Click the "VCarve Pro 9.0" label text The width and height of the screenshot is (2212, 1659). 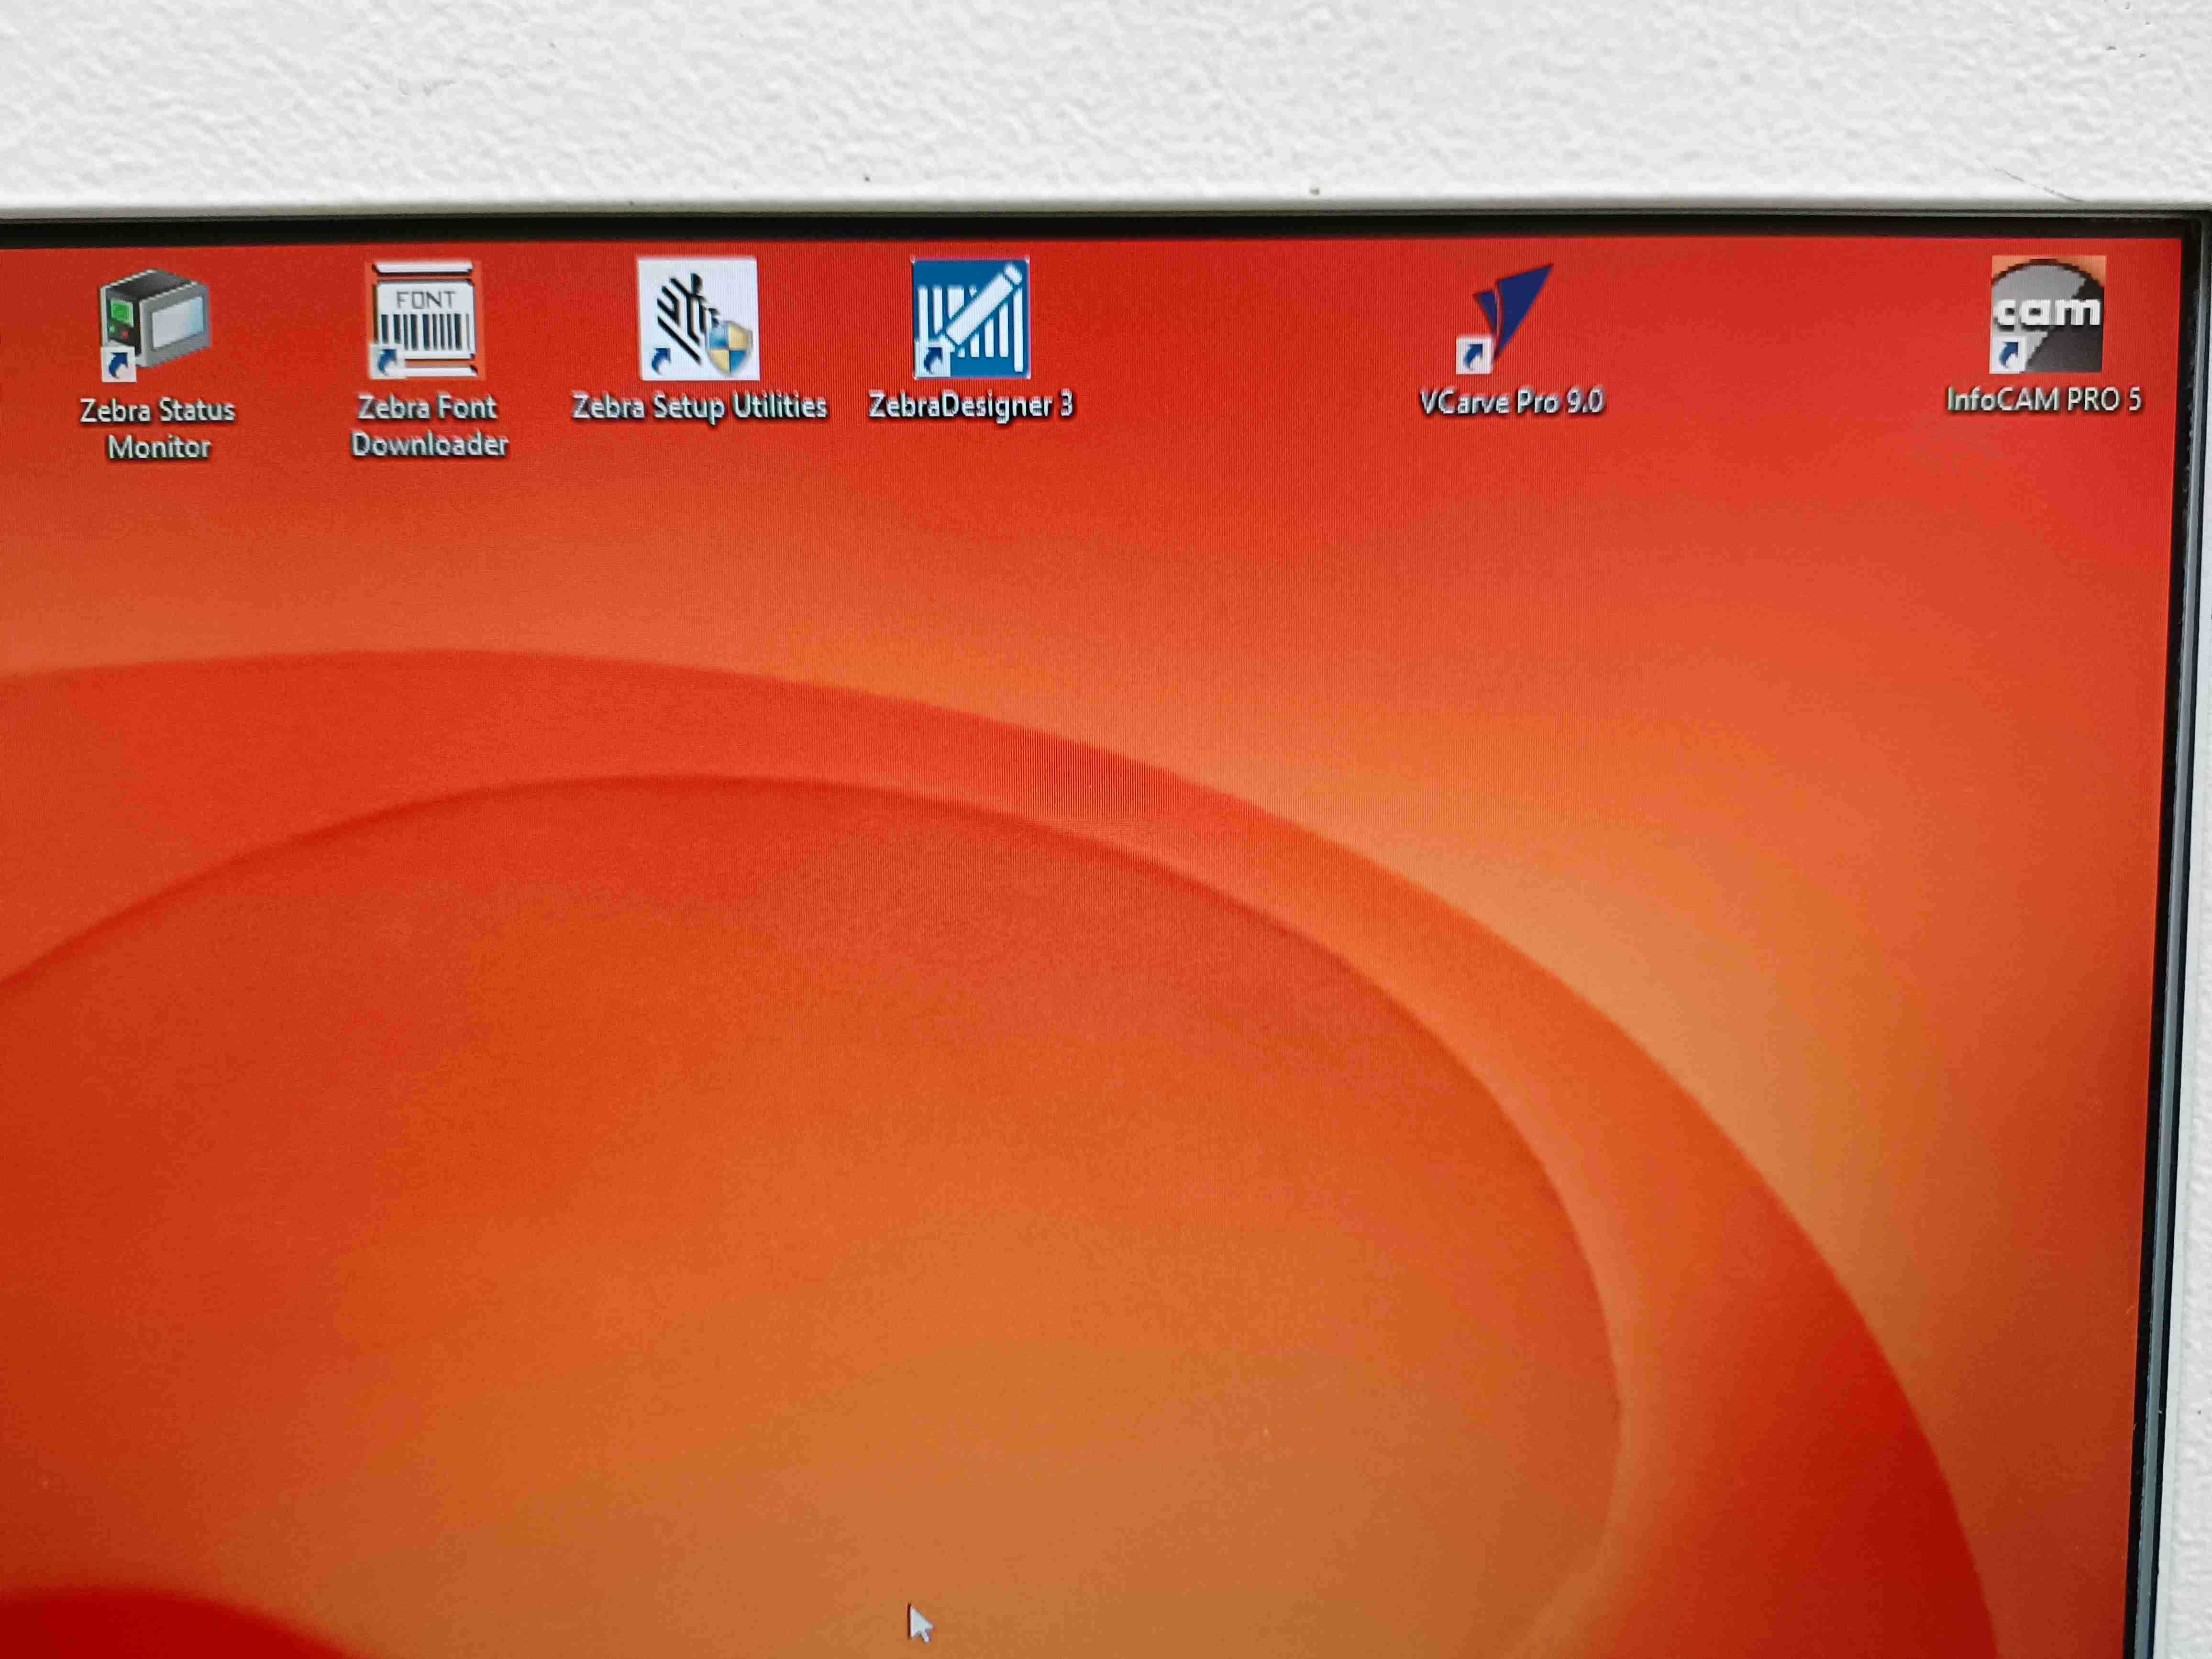point(1511,402)
